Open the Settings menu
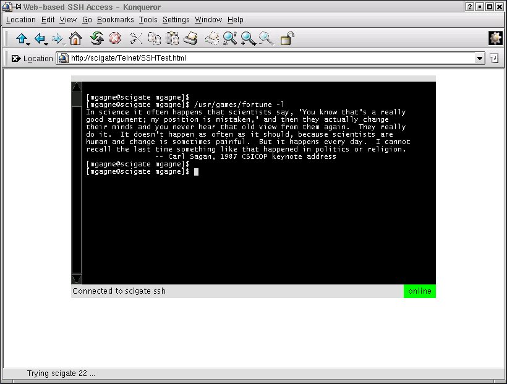The height and width of the screenshot is (384, 507). tap(176, 20)
